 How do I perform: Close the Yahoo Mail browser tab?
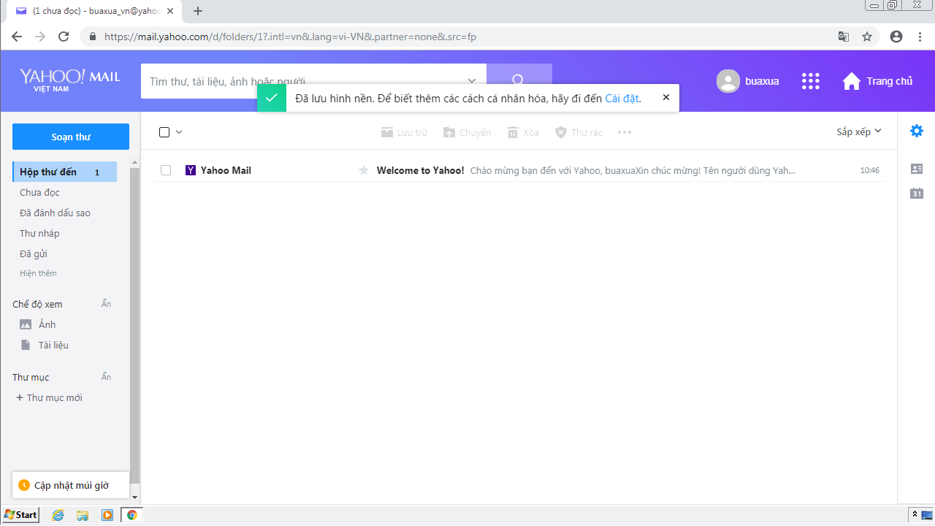[170, 11]
